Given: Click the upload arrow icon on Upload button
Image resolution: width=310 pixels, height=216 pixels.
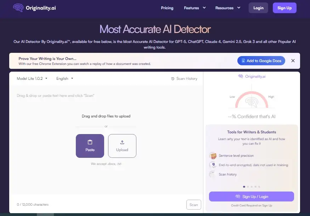Looking at the screenshot, I should click(122, 143).
